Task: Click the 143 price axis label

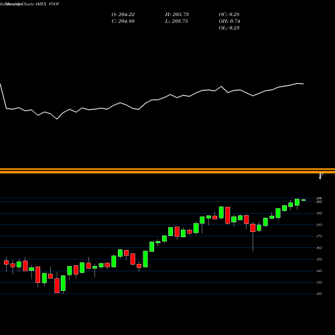Action: click(x=320, y=271)
